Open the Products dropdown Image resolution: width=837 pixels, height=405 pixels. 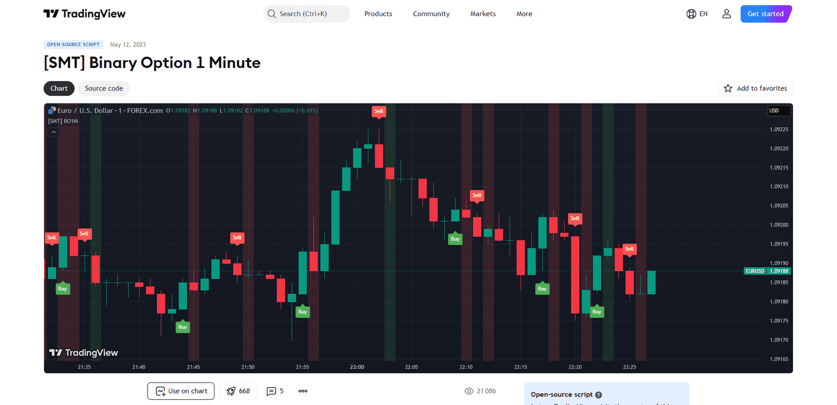pyautogui.click(x=378, y=14)
